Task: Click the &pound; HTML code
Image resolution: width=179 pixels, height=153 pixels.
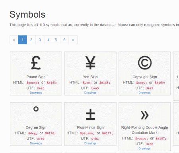Action: pyautogui.click(x=33, y=83)
